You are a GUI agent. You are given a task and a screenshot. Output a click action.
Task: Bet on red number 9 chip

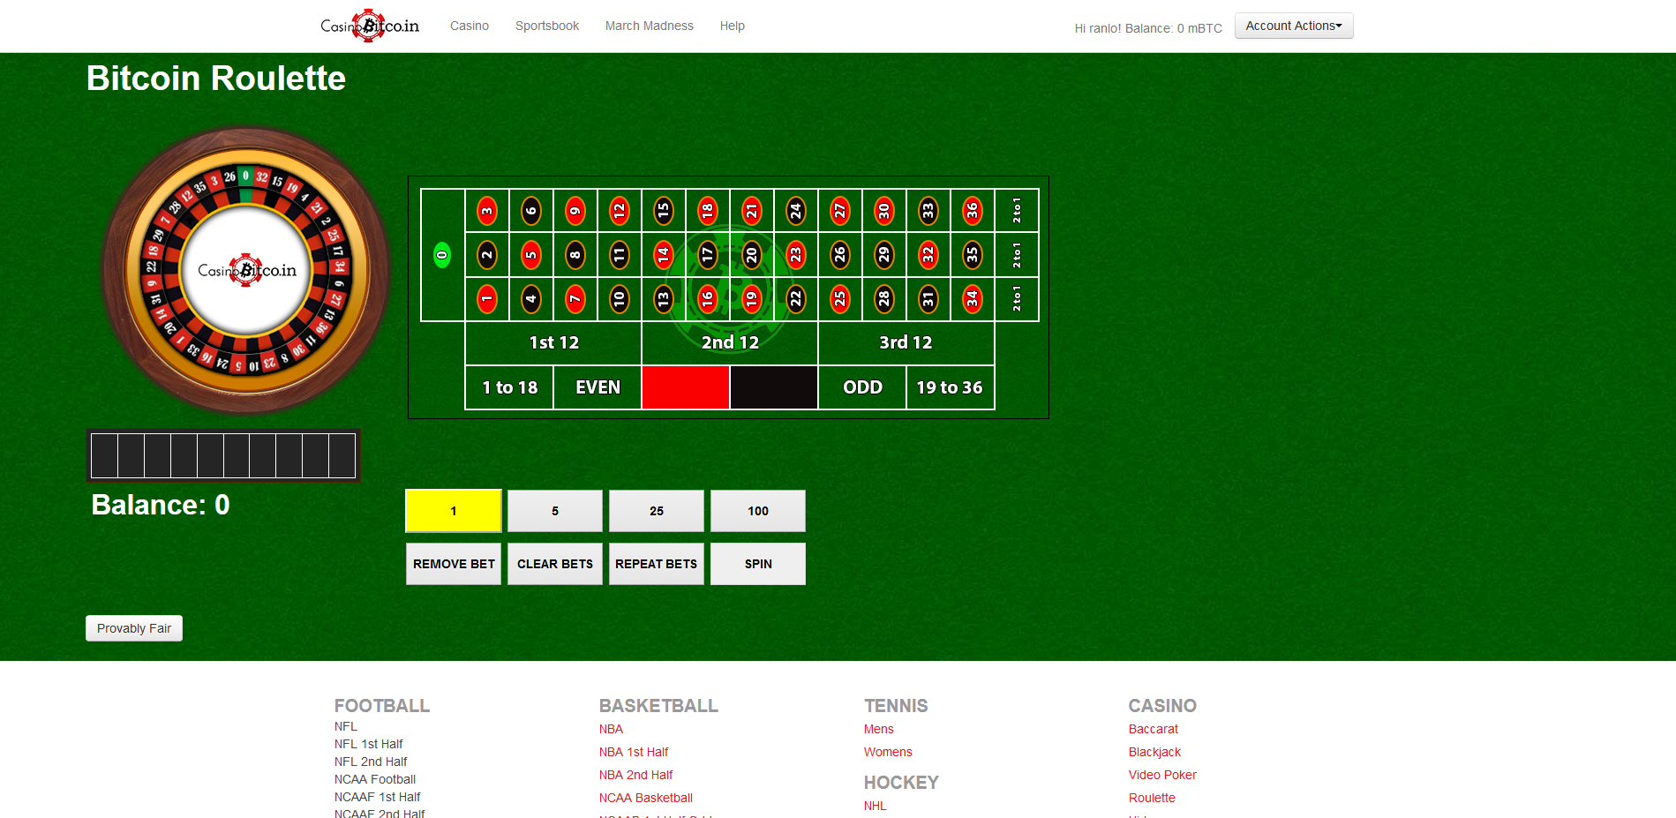[575, 211]
